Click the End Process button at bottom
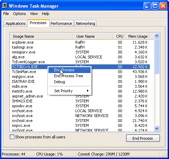Image resolution: width=169 pixels, height=159 pixels. pyautogui.click(x=143, y=138)
